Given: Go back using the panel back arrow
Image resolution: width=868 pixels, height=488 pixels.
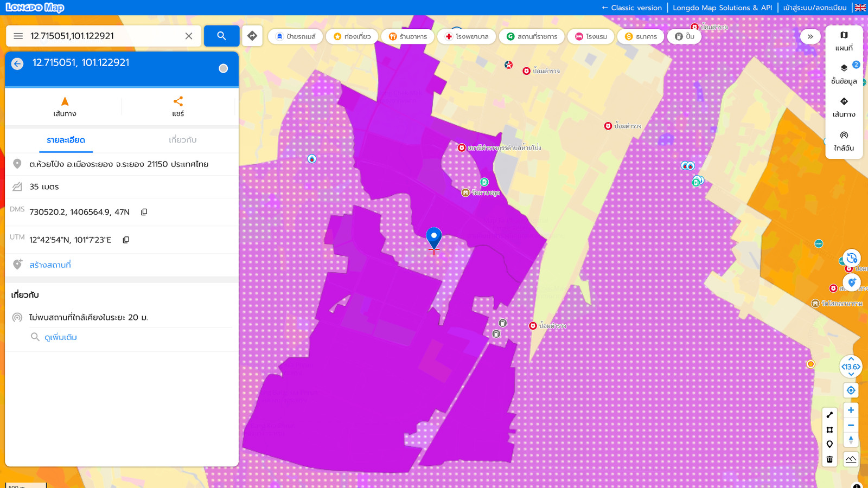Looking at the screenshot, I should [x=17, y=63].
